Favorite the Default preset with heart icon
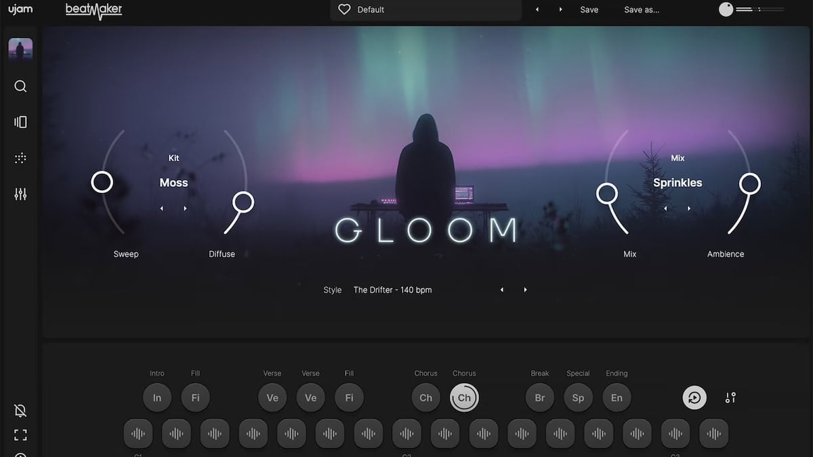 coord(344,9)
